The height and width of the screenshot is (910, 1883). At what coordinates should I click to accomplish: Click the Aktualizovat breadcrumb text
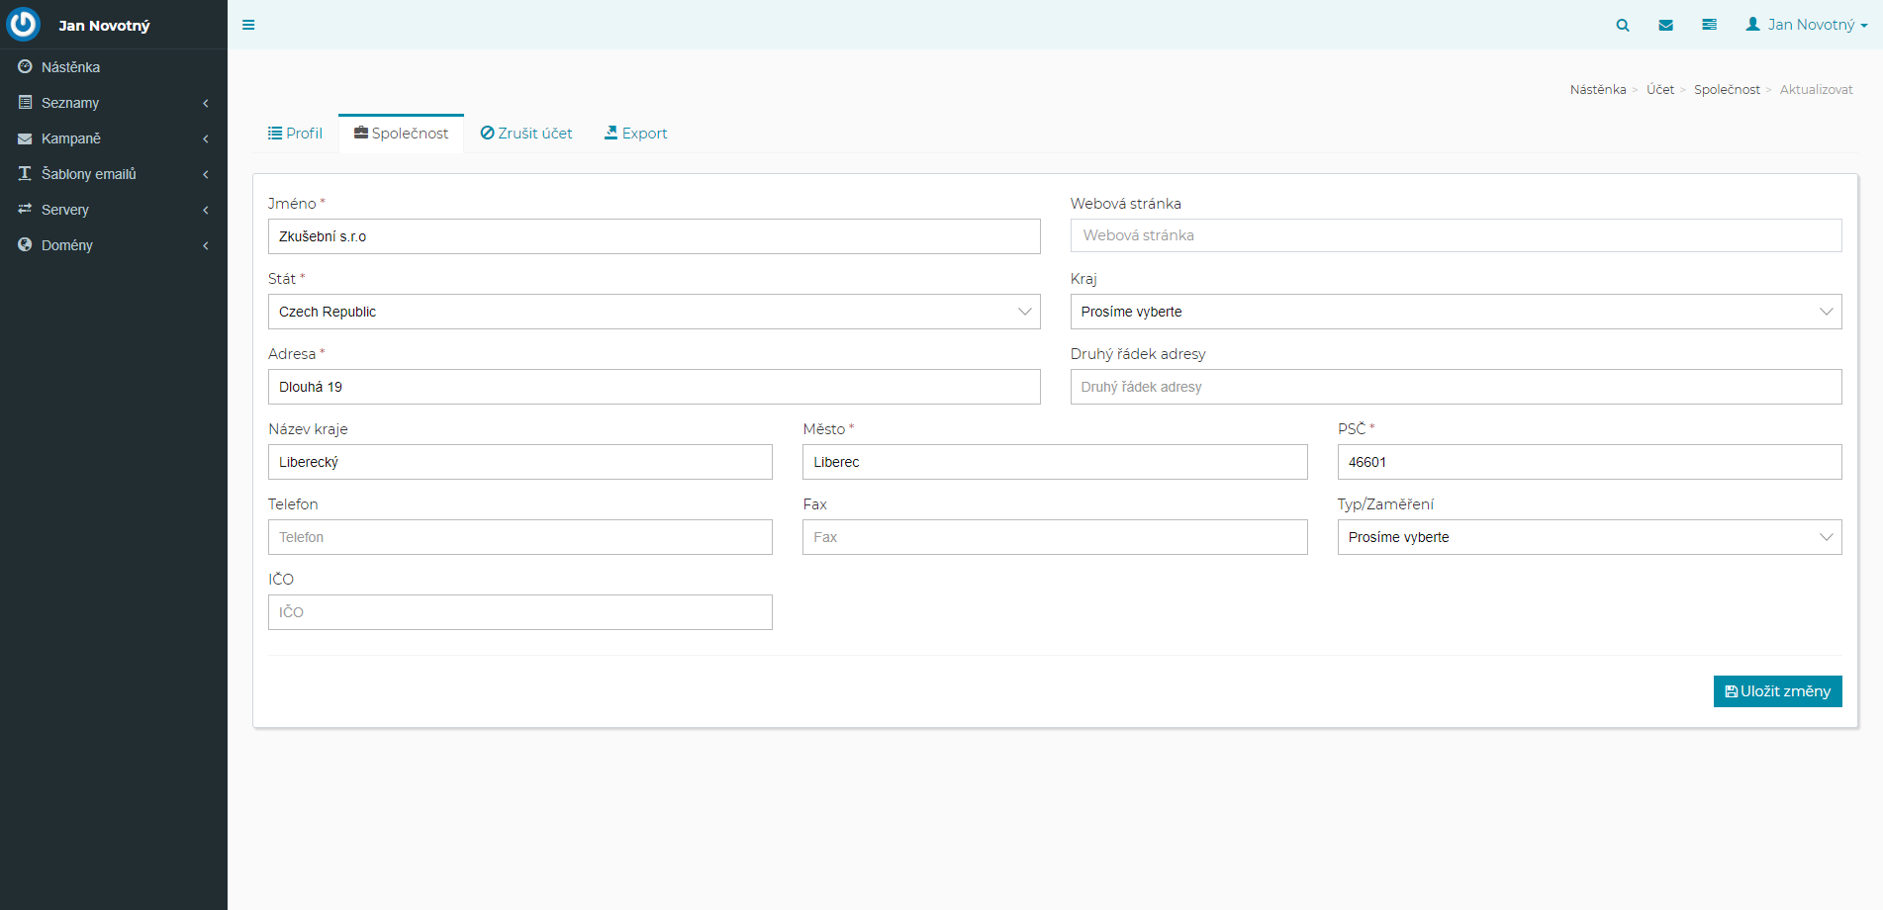point(1816,89)
